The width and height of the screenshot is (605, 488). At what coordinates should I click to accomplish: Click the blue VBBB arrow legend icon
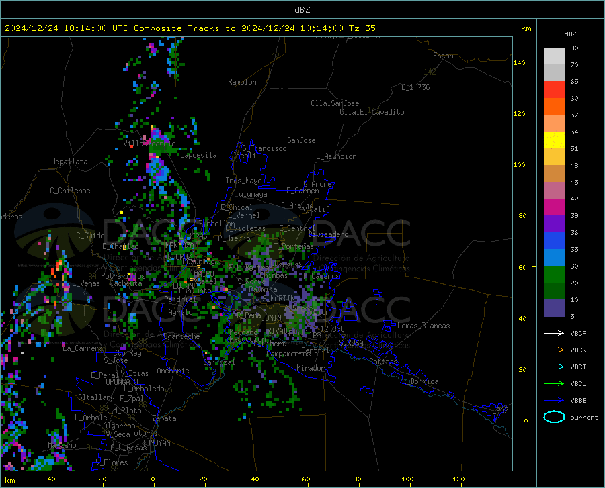click(554, 400)
